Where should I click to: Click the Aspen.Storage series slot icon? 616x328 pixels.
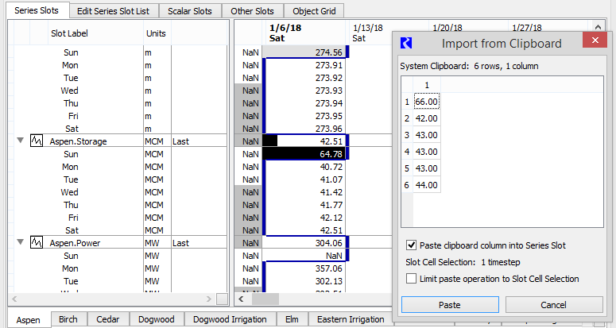coord(36,141)
